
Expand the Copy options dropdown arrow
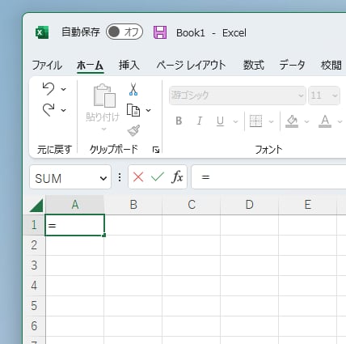149,110
